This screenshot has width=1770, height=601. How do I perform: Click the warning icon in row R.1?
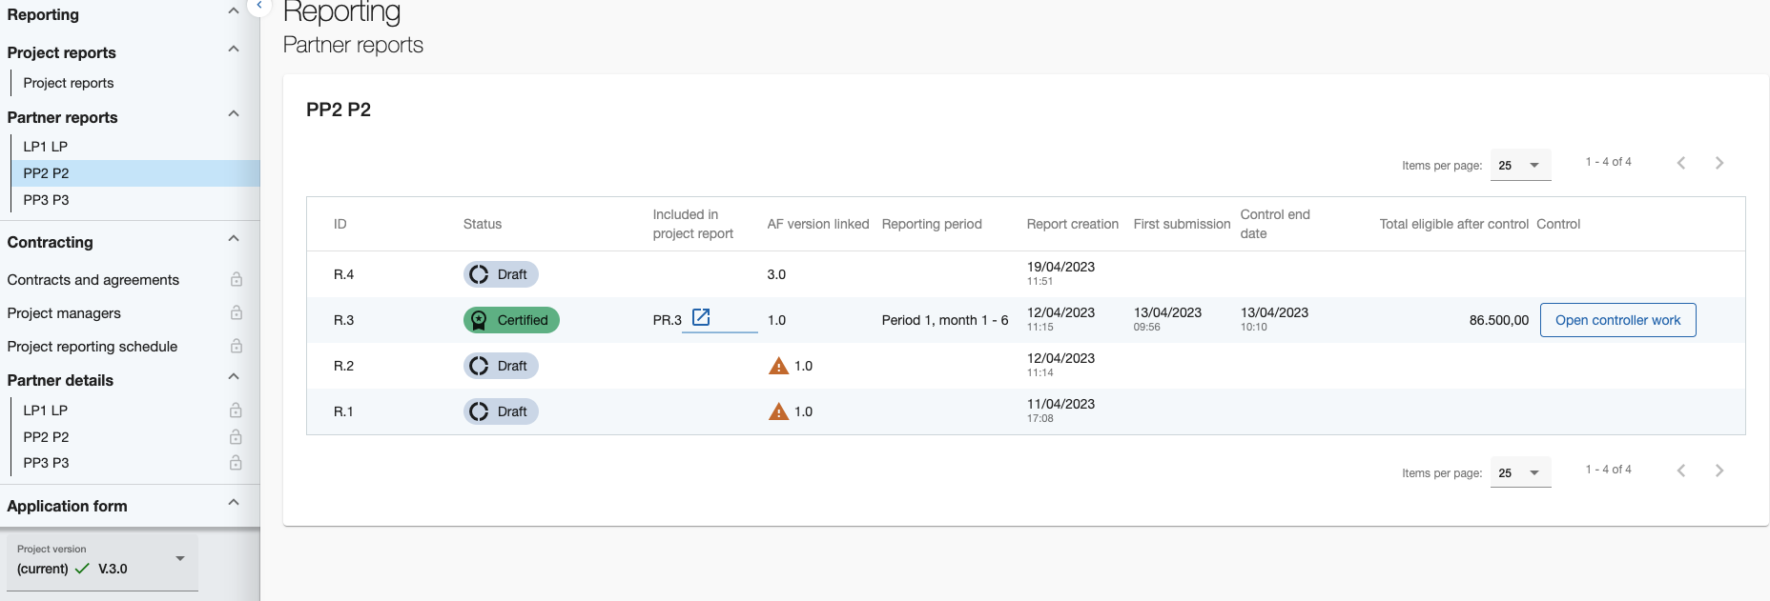[x=778, y=412]
